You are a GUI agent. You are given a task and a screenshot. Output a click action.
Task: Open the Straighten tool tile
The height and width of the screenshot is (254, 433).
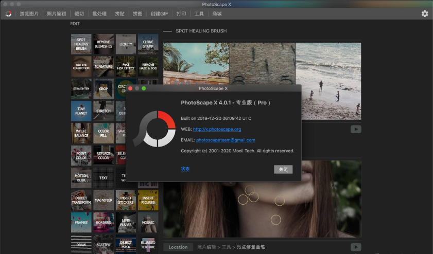(81, 89)
